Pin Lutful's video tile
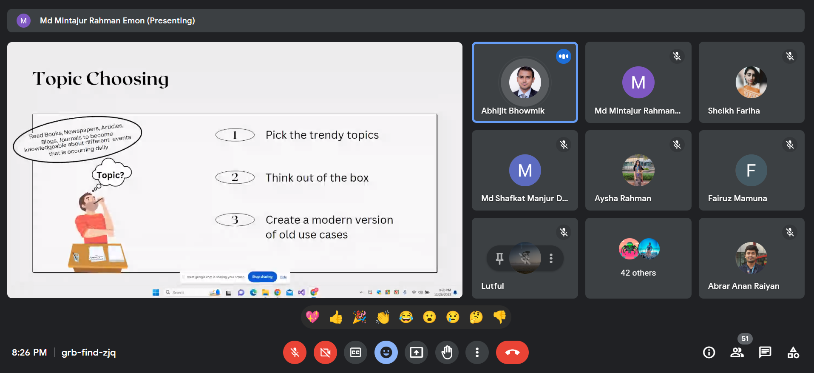The image size is (814, 373). pos(499,258)
